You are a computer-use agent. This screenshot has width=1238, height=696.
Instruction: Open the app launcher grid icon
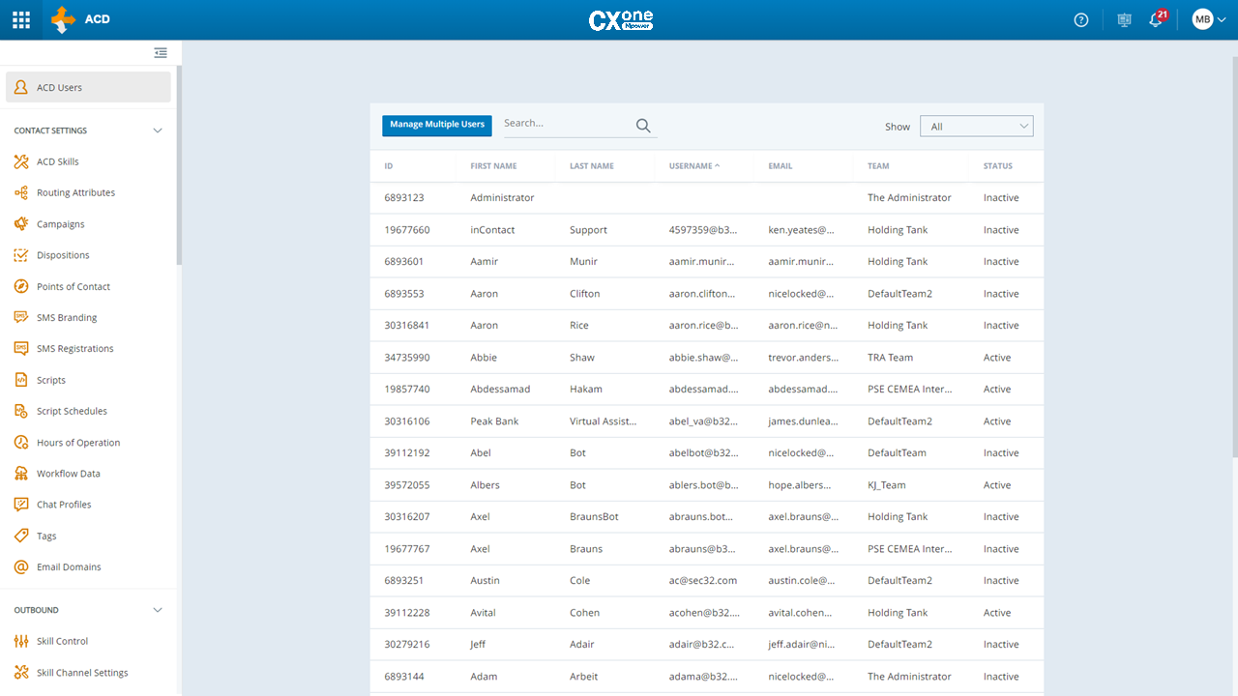coord(20,19)
